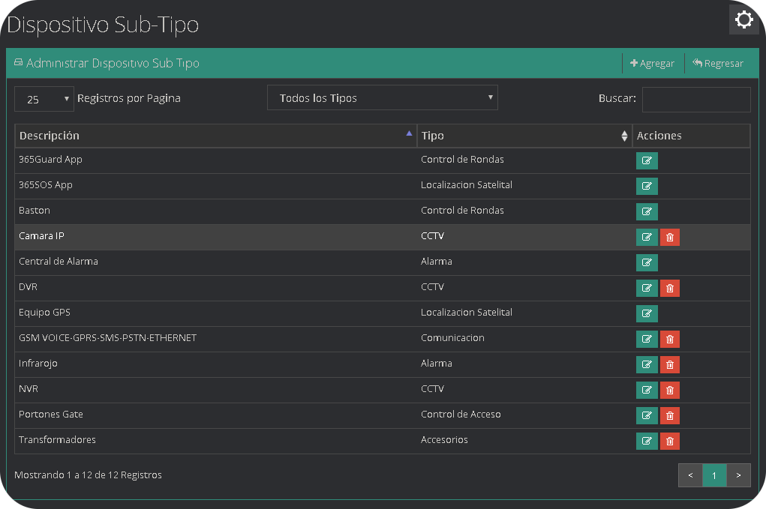This screenshot has height=509, width=766.
Task: Edit the Equipo GPS entry
Action: click(x=647, y=313)
